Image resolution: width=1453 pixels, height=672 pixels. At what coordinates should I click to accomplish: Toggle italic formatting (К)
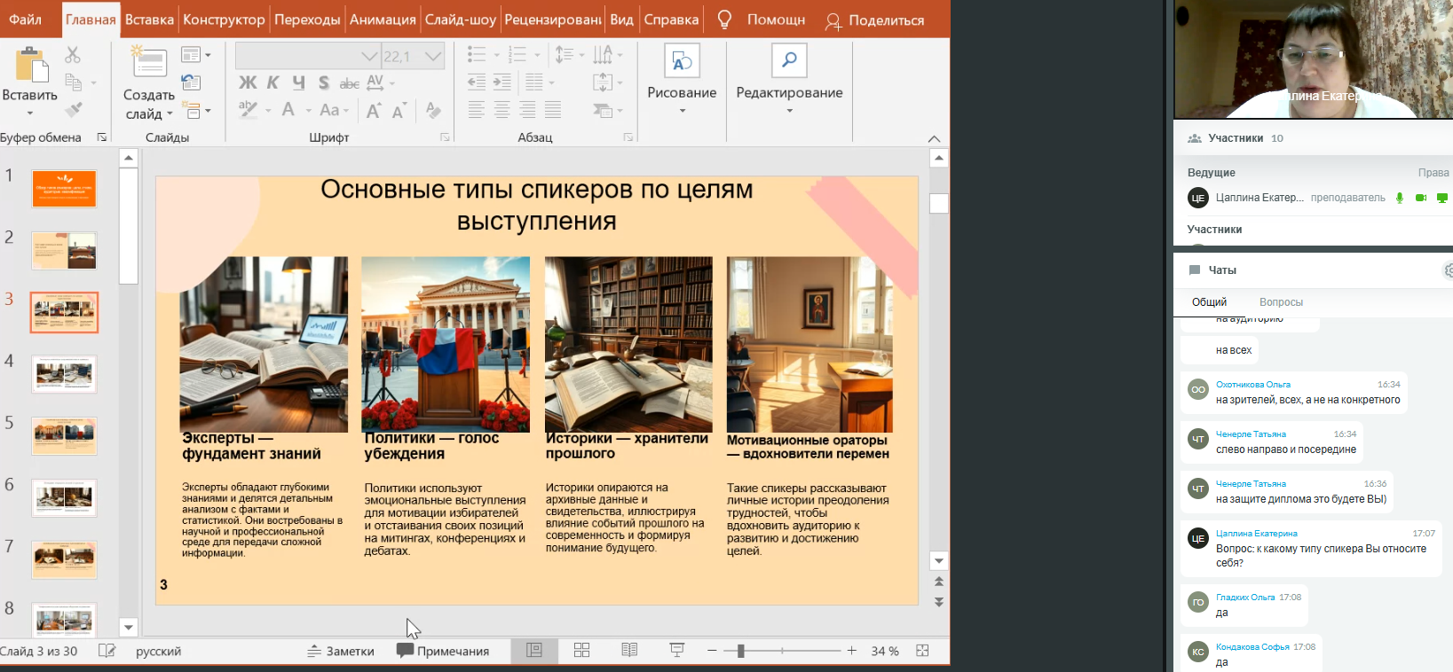click(x=273, y=82)
